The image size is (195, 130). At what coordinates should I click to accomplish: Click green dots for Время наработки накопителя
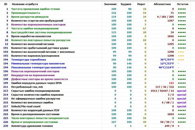pyautogui.click(x=182, y=36)
